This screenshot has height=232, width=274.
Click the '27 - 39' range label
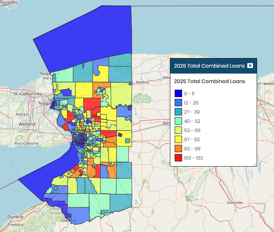coord(192,112)
